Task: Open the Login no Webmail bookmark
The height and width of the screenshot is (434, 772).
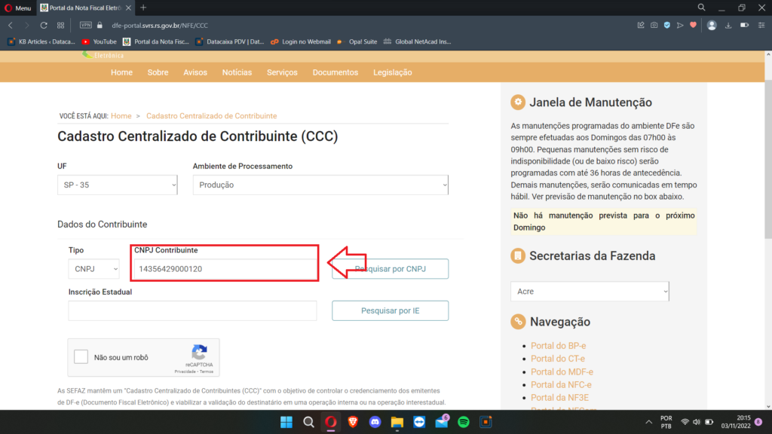Action: (x=301, y=42)
